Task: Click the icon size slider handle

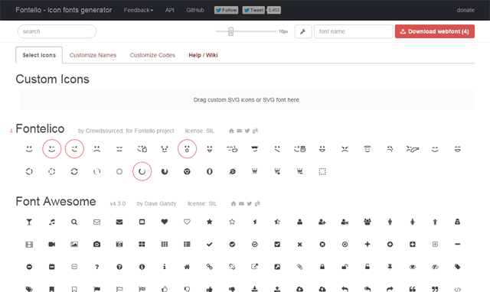Action: pyautogui.click(x=230, y=31)
